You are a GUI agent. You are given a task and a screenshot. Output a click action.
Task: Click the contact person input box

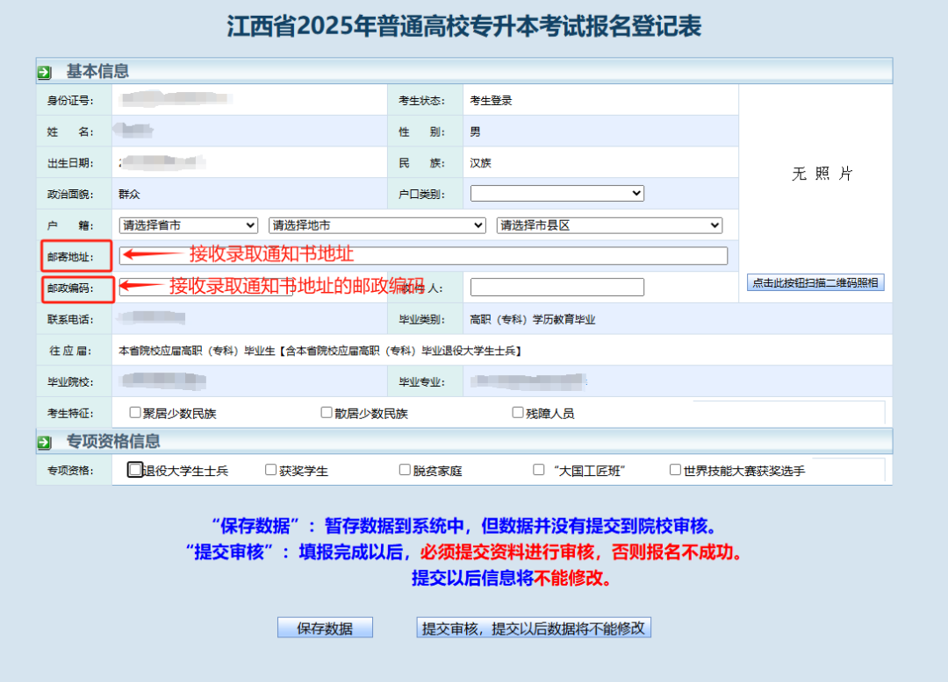pyautogui.click(x=557, y=287)
